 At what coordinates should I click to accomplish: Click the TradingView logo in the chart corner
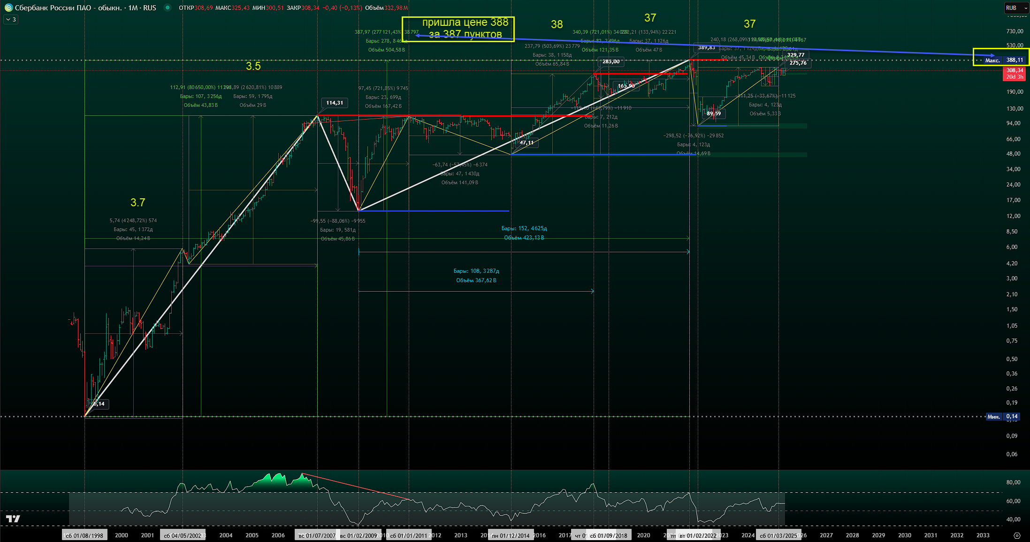click(13, 519)
